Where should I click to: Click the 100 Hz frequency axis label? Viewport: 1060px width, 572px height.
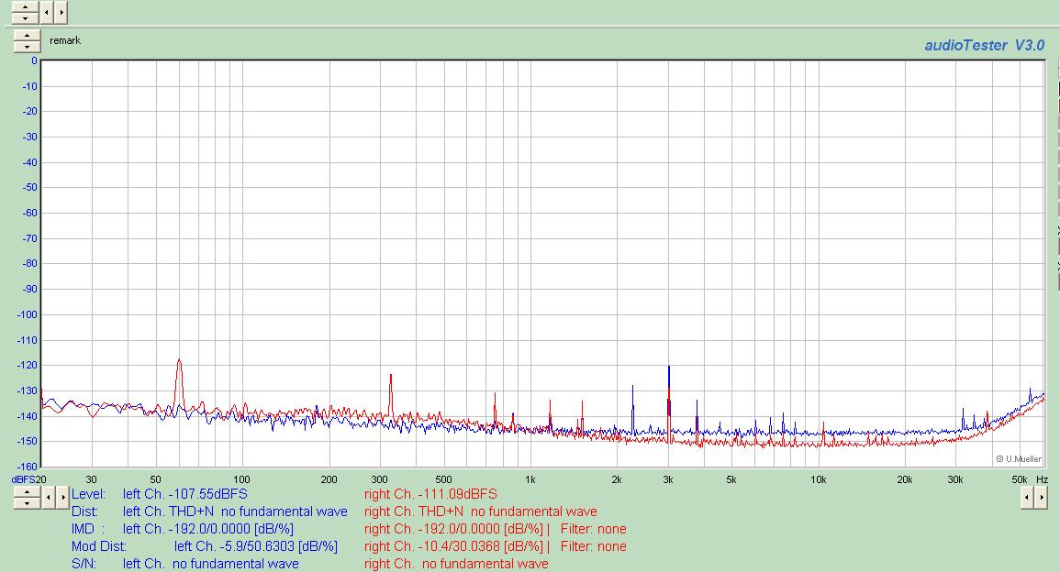pyautogui.click(x=241, y=479)
